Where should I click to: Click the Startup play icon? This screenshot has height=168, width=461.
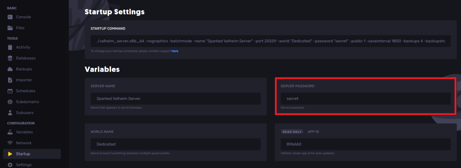10,154
